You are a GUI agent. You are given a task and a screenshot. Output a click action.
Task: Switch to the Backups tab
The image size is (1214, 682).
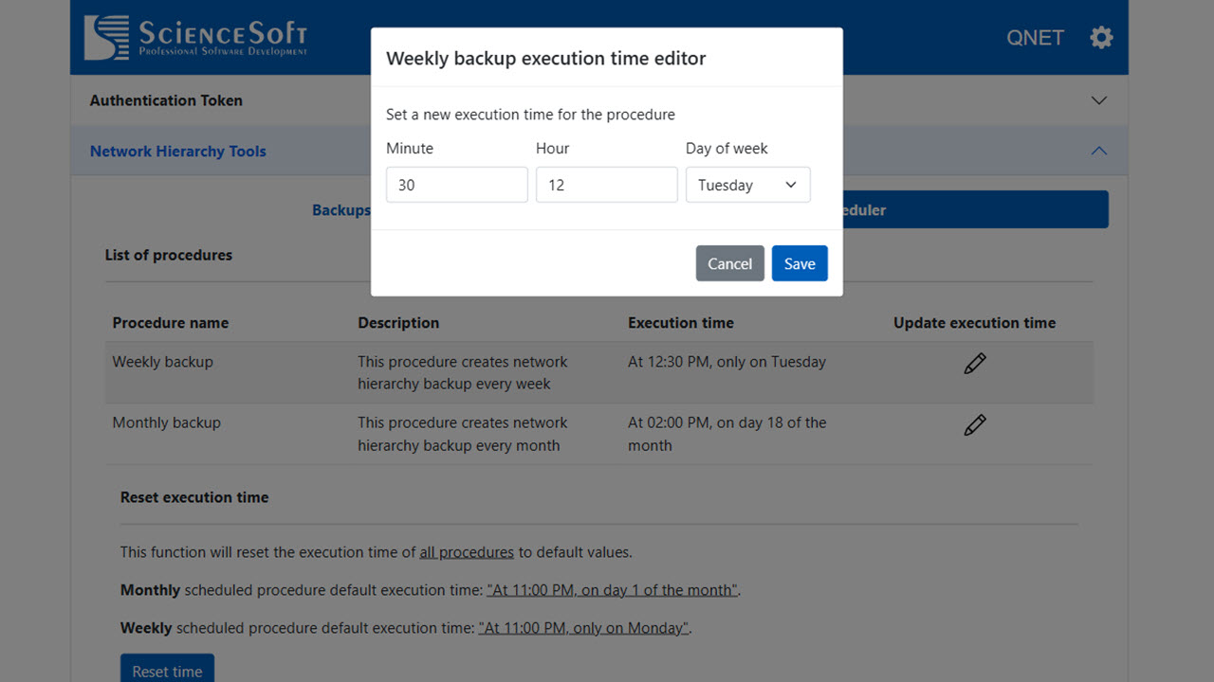341,209
